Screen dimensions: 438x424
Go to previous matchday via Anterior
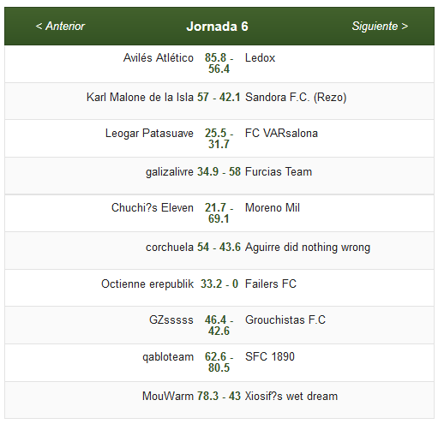(x=60, y=26)
